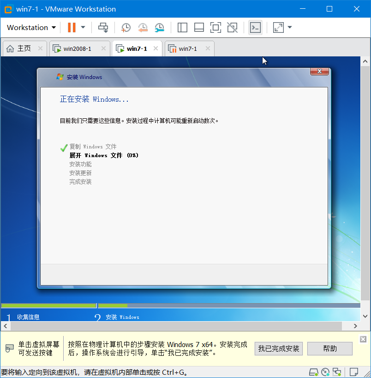
Task: Toggle the console view mode
Action: (255, 28)
